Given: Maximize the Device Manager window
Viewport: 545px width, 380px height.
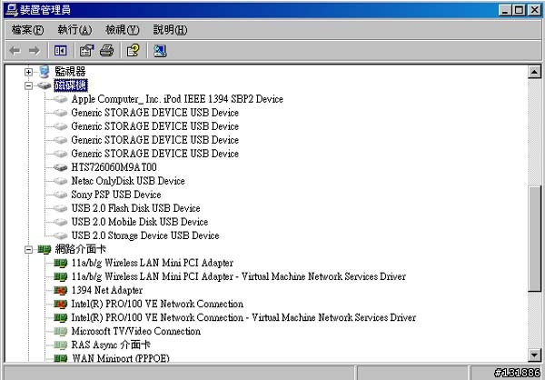Looking at the screenshot, I should pyautogui.click(x=519, y=10).
